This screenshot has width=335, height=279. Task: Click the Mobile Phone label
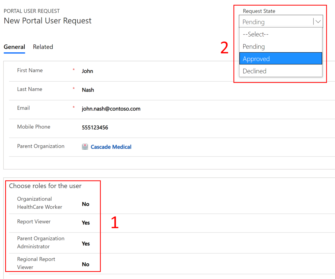[34, 127]
